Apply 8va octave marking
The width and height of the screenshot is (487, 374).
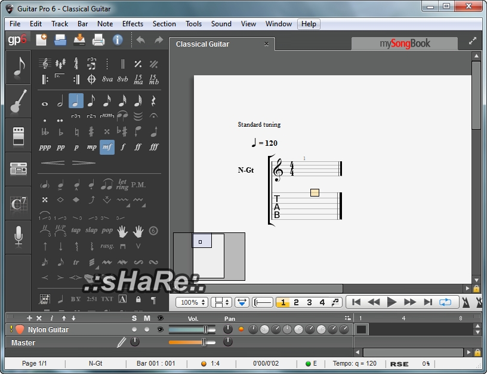107,79
